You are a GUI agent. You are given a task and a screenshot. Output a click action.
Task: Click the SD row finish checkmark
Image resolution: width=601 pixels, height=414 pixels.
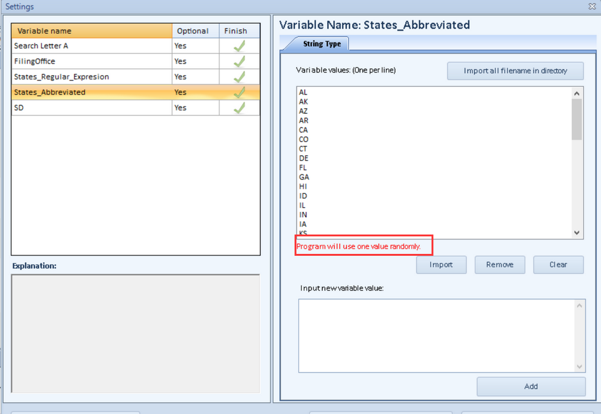click(x=239, y=108)
